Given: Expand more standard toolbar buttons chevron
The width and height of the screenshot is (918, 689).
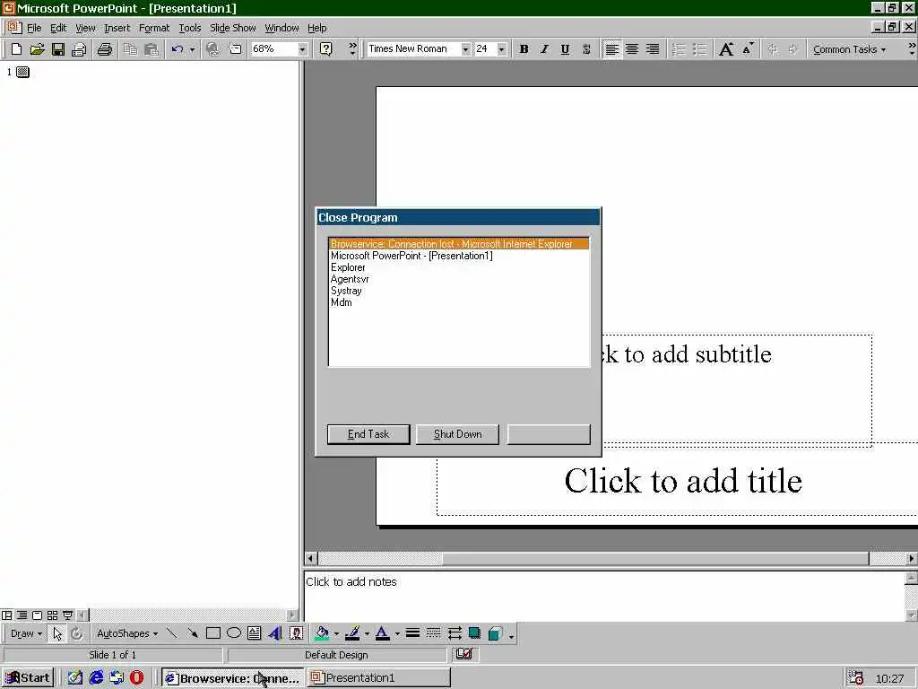Looking at the screenshot, I should click(x=352, y=49).
